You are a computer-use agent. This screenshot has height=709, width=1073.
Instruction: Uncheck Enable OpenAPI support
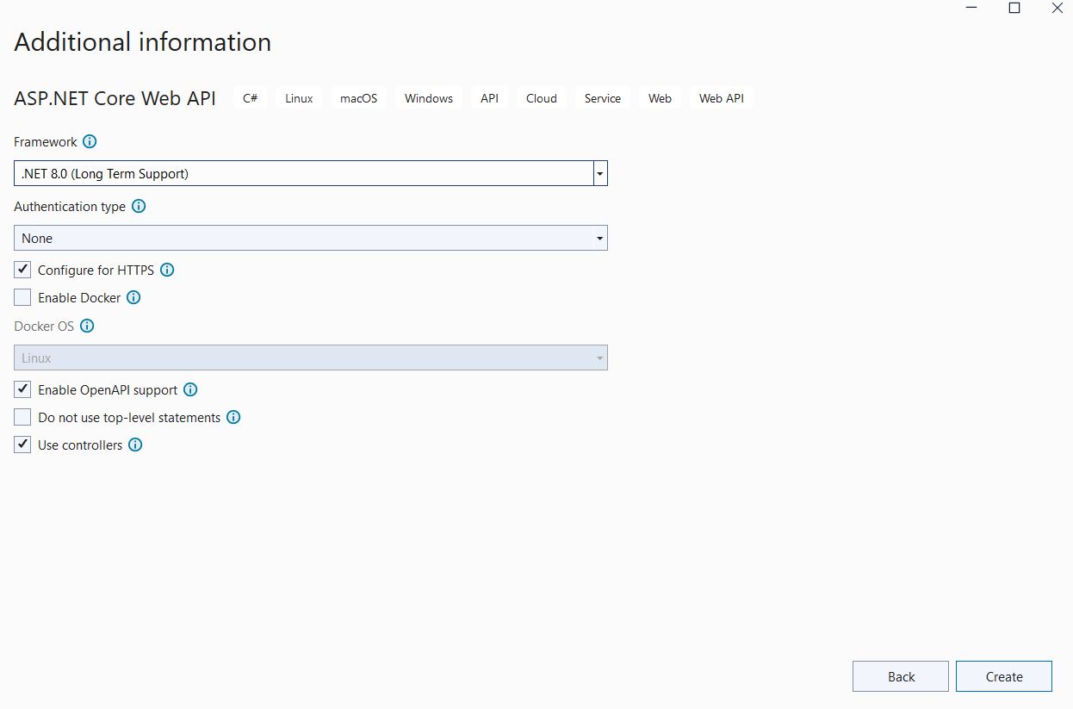pyautogui.click(x=23, y=389)
